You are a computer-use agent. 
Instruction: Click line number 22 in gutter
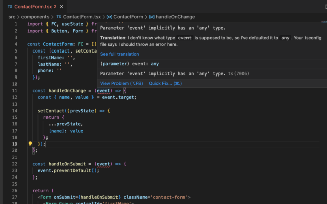click(15, 164)
